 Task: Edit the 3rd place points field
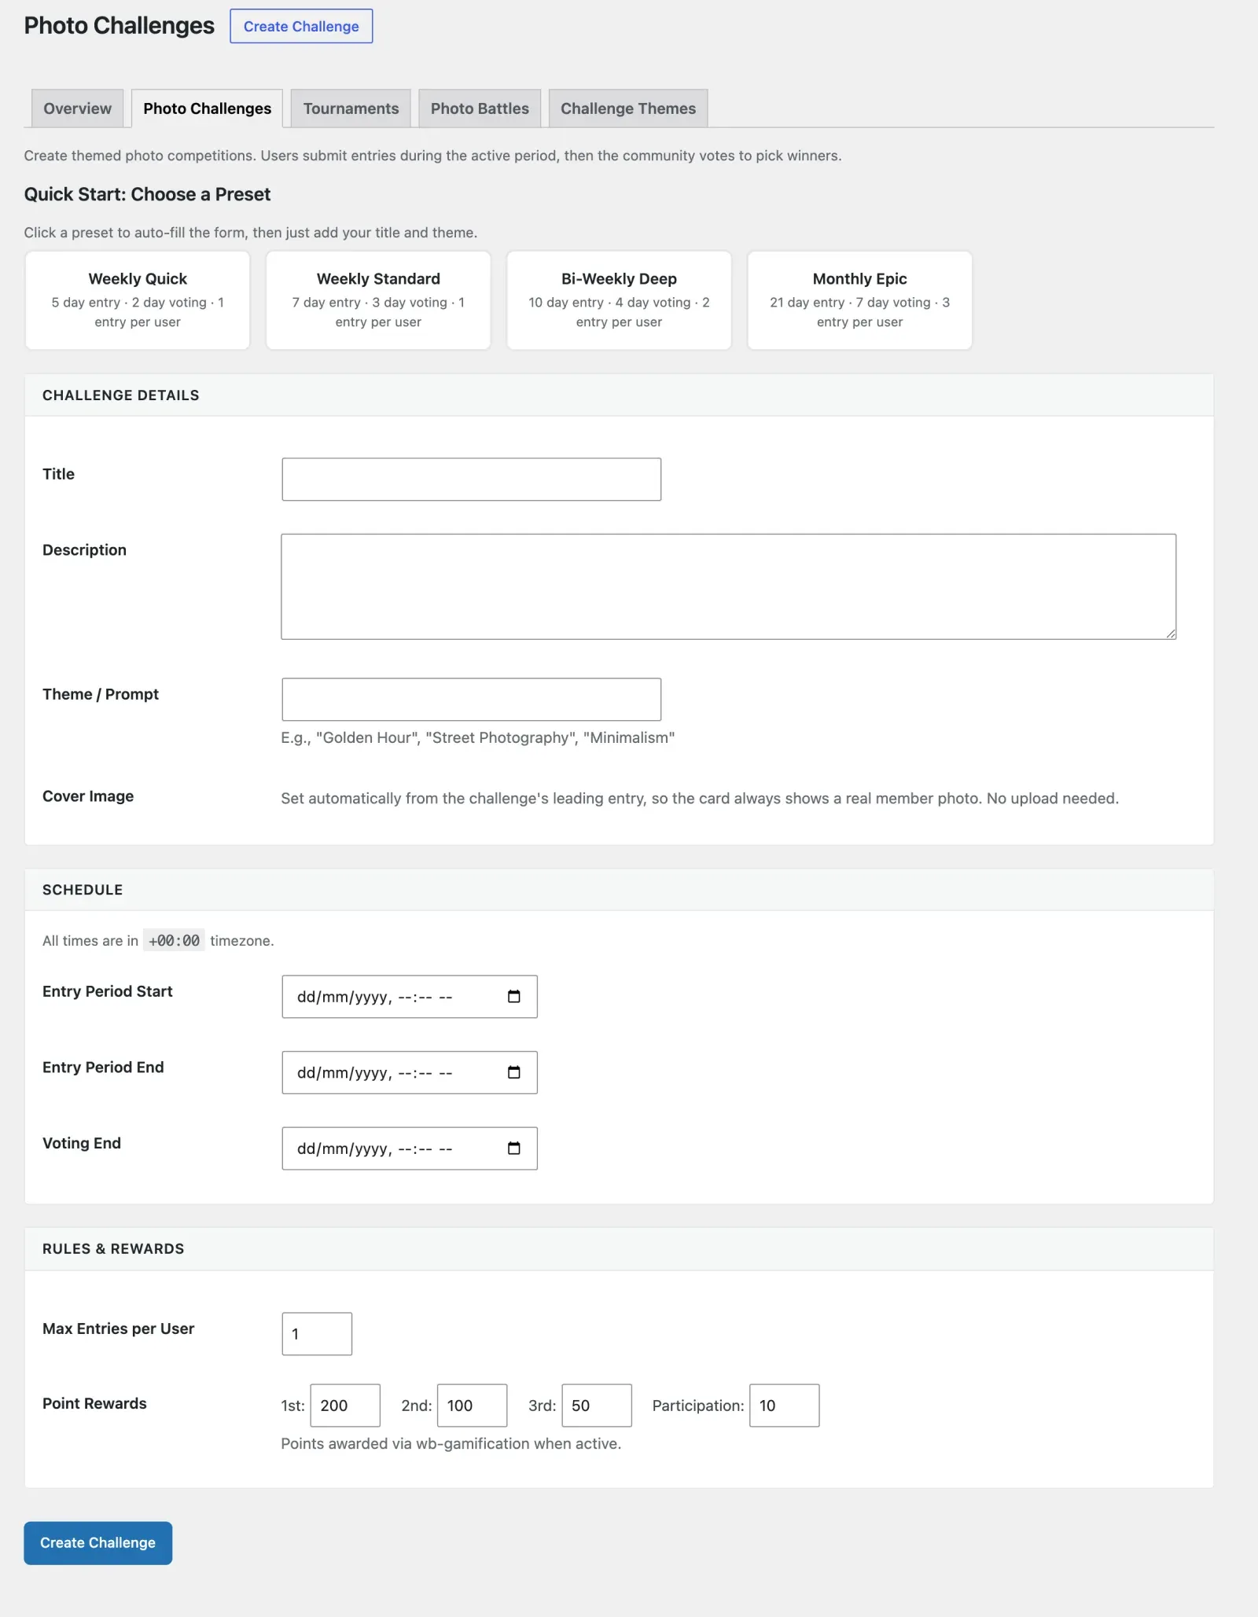point(597,1406)
